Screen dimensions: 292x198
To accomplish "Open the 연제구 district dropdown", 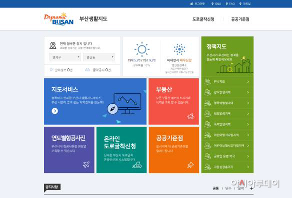I will [65, 57].
